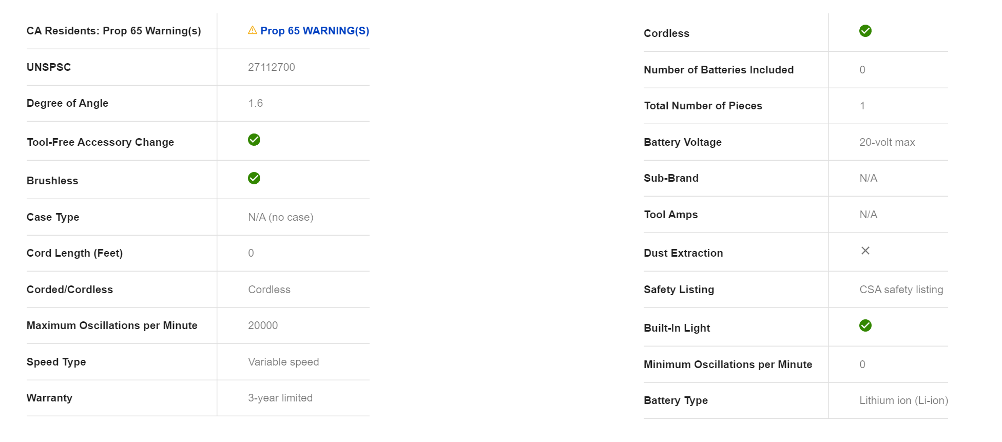Click the Tool-Free Accessory Change green checkmark

pos(254,140)
